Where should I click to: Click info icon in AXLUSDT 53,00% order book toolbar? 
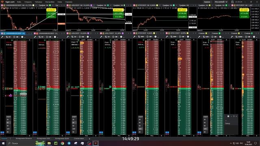[88, 37]
